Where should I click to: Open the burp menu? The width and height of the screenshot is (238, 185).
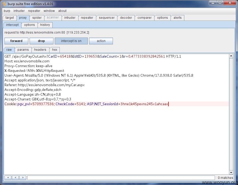click(x=7, y=11)
